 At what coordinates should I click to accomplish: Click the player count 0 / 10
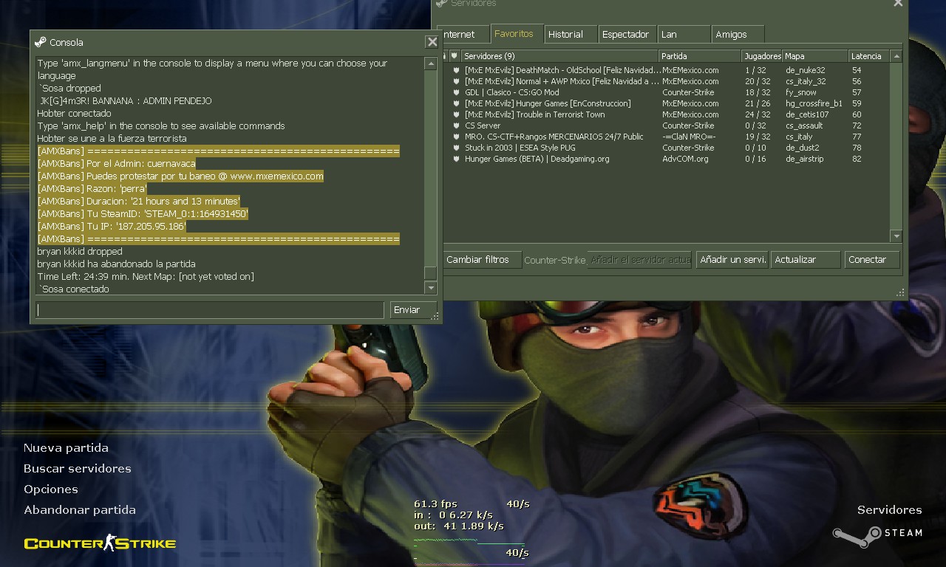click(757, 148)
